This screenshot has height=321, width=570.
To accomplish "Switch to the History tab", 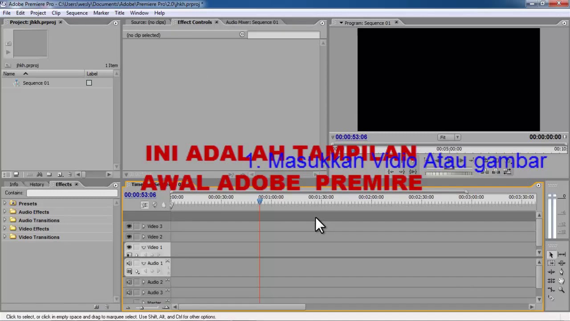I will [37, 185].
